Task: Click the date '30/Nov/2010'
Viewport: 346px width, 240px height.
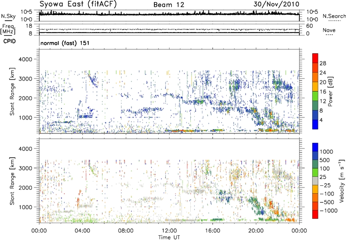Action: (x=276, y=4)
